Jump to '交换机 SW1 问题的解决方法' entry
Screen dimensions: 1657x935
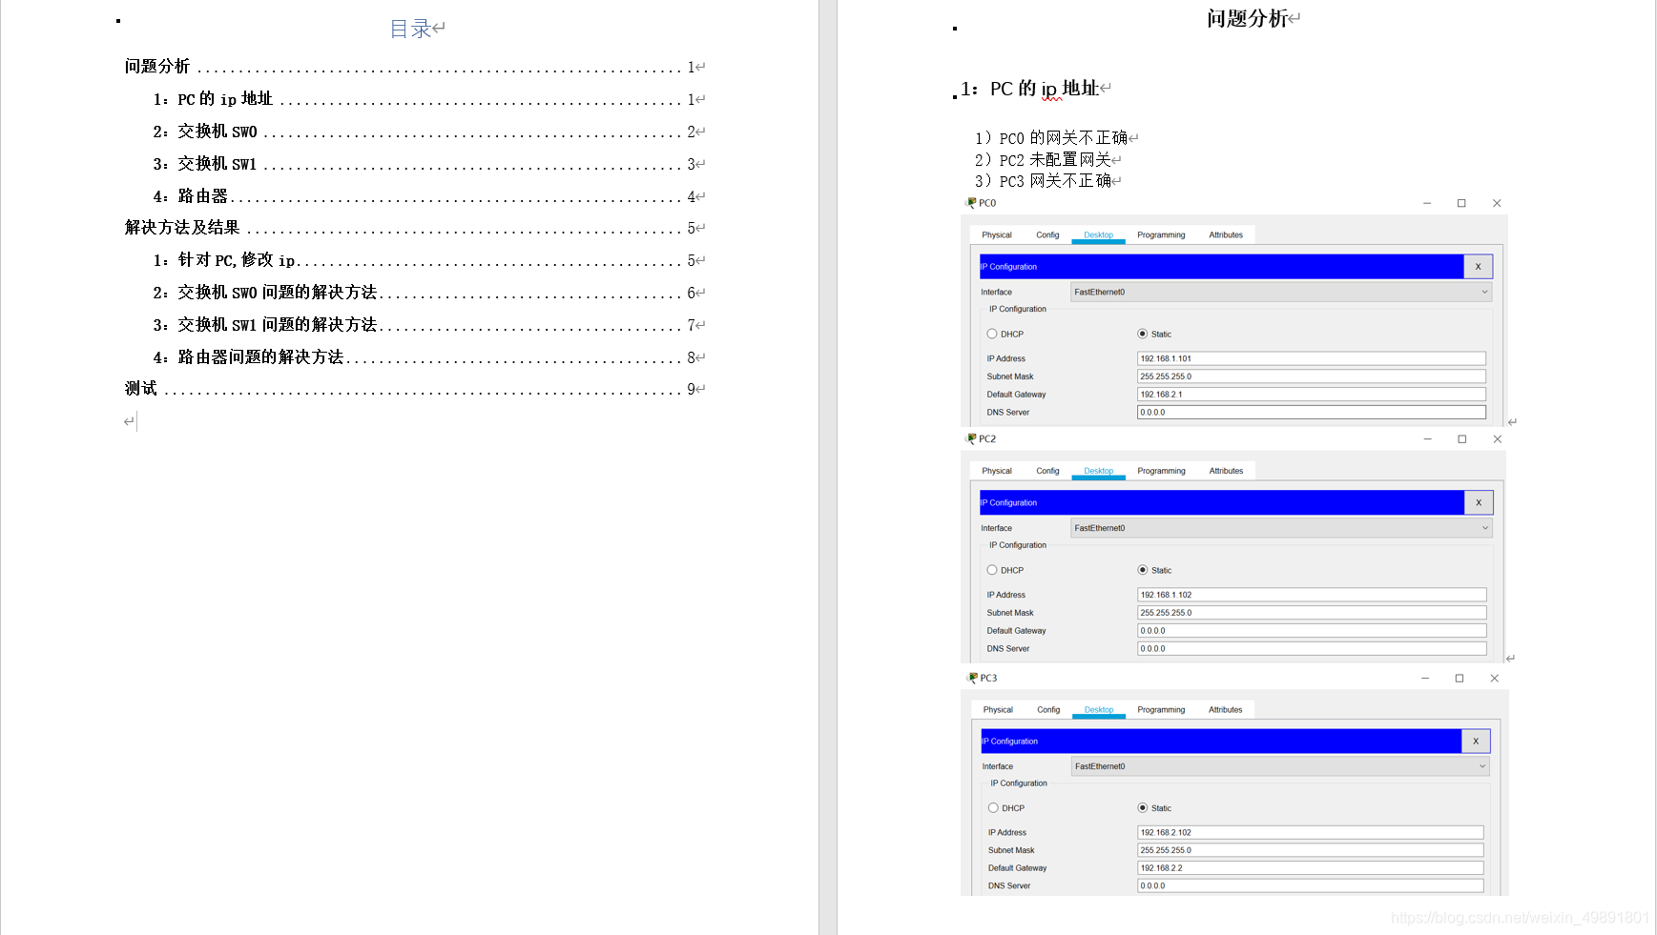pos(425,325)
